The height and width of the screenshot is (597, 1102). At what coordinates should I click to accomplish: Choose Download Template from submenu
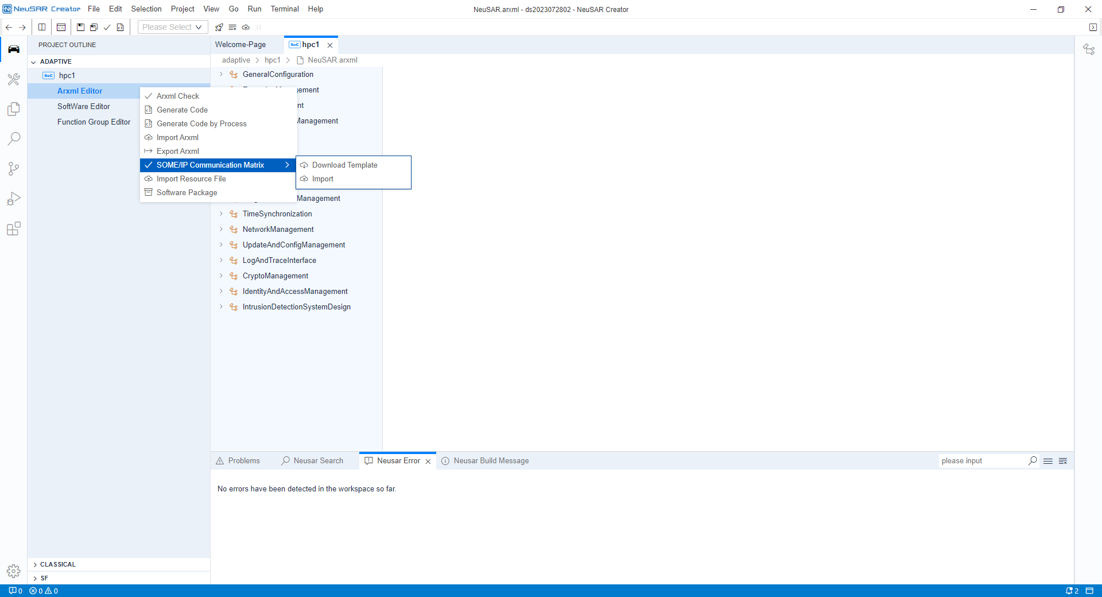coord(344,165)
